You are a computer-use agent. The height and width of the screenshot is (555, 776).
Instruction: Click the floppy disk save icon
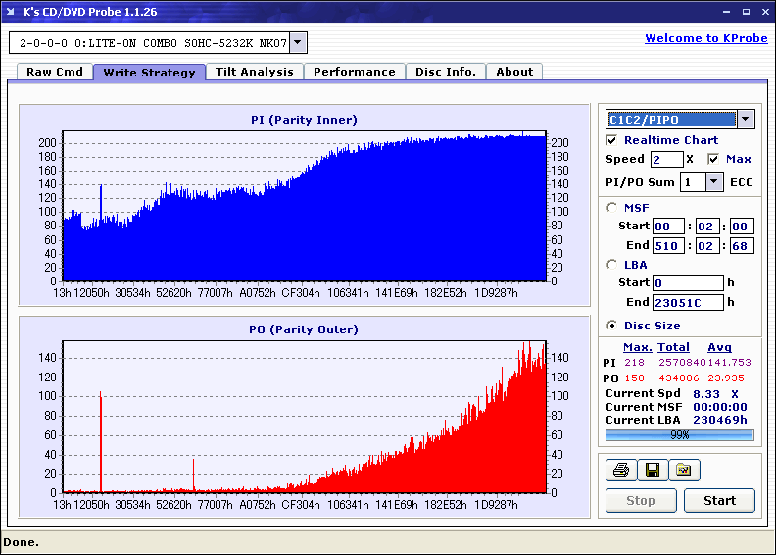click(x=653, y=470)
